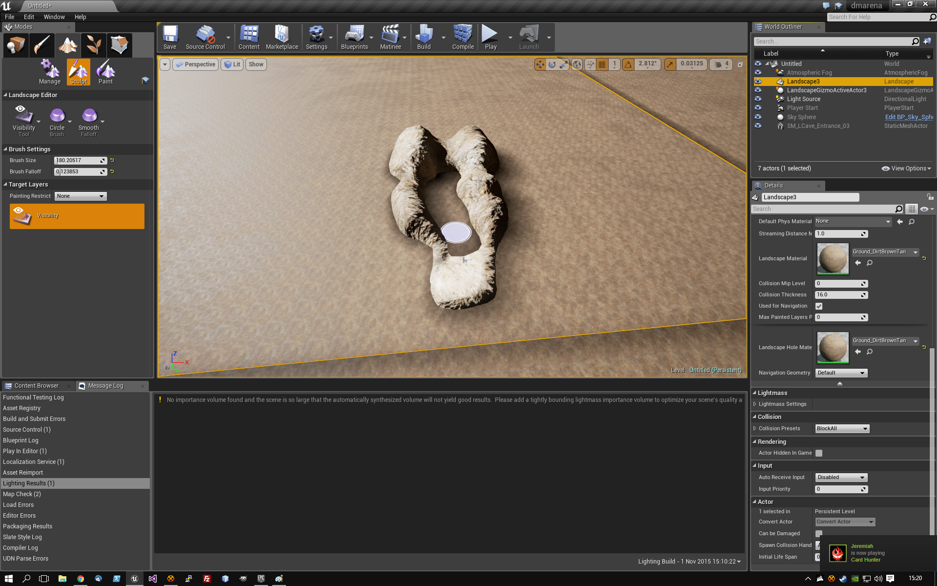Choose the Circle Brush icon
Viewport: 937px width, 586px height.
tap(57, 116)
